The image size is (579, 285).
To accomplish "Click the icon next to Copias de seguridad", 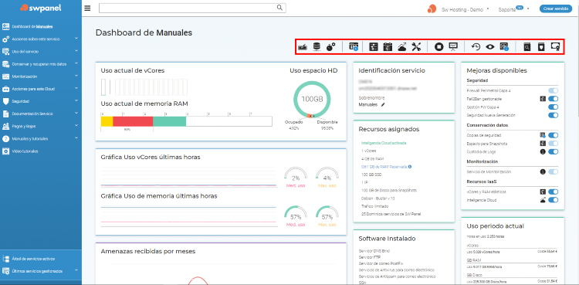I will [543, 135].
